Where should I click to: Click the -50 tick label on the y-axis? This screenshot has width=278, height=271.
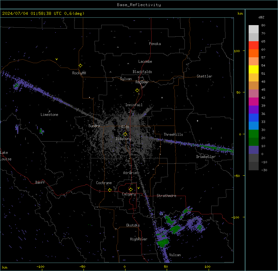tap(237, 176)
